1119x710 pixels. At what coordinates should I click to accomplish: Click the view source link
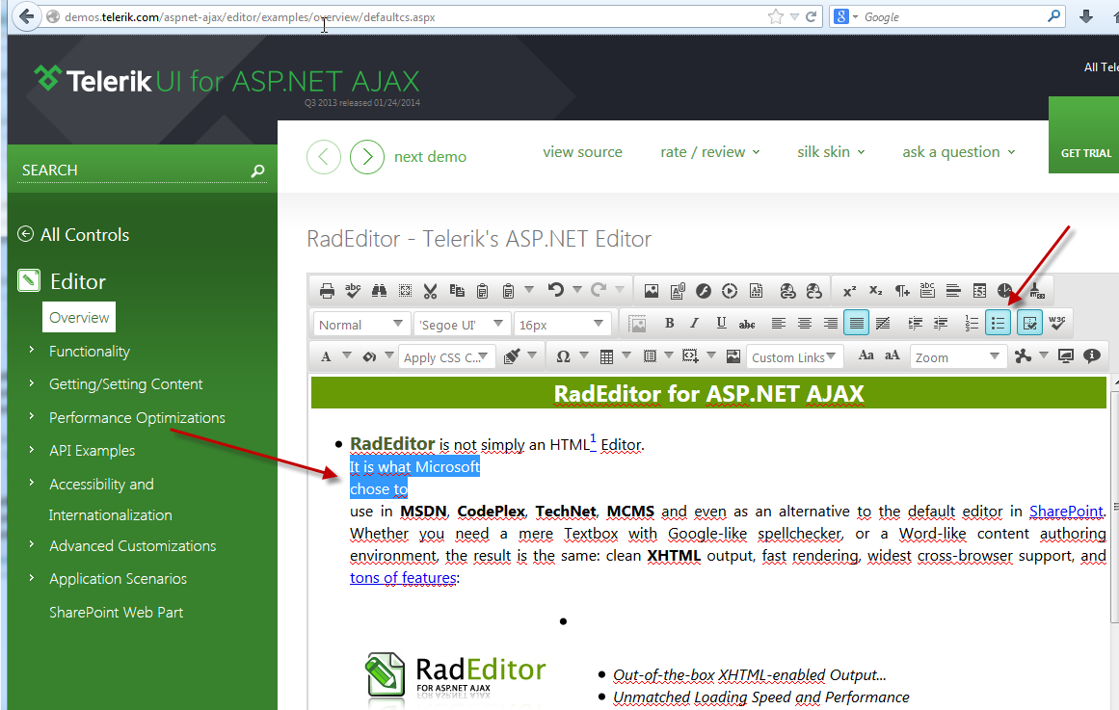coord(582,152)
